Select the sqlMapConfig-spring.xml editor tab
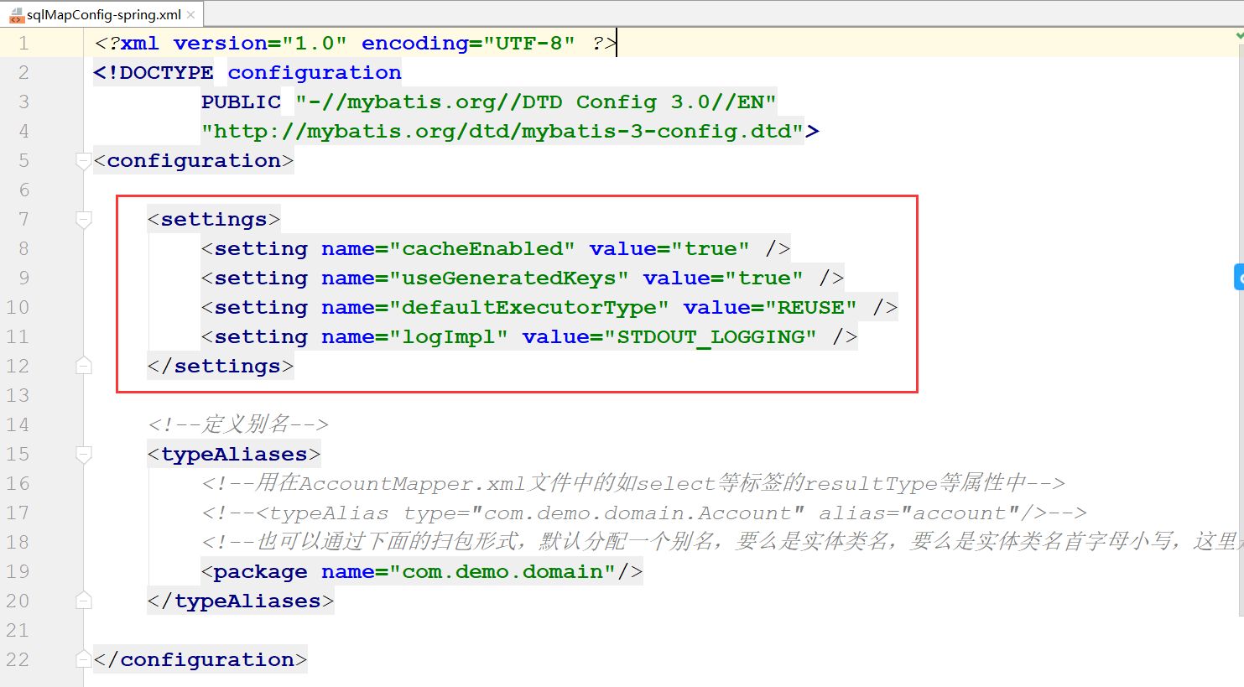The height and width of the screenshot is (687, 1244). 101,14
